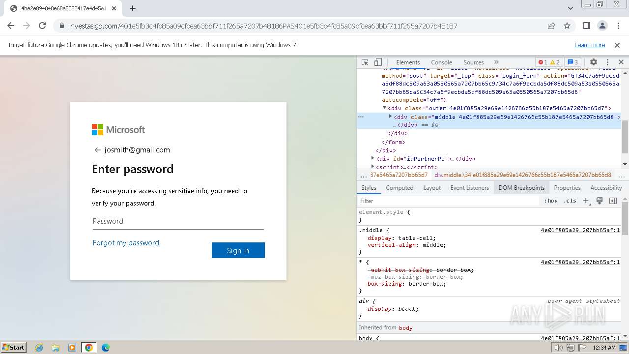The width and height of the screenshot is (629, 354).
Task: Show more DevTools tabs chevron
Action: pyautogui.click(x=496, y=62)
